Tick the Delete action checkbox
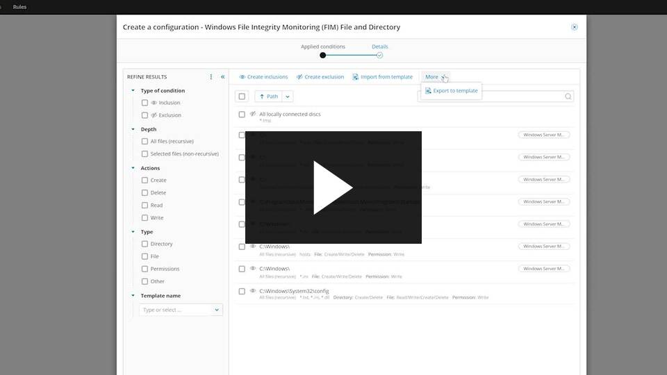667x375 pixels. click(145, 192)
